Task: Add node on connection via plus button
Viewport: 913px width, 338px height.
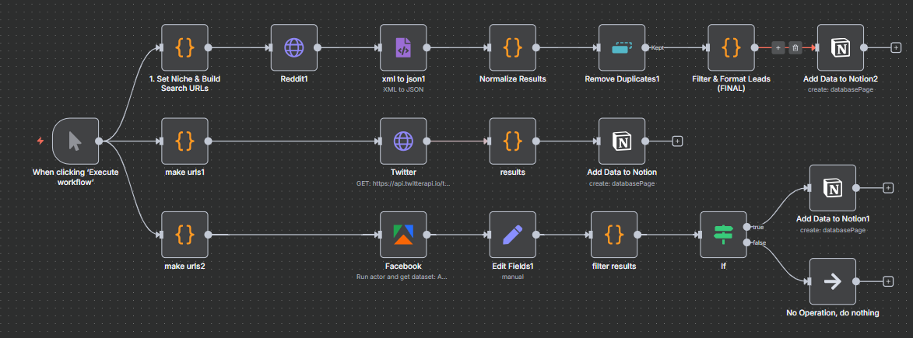Action: [778, 47]
